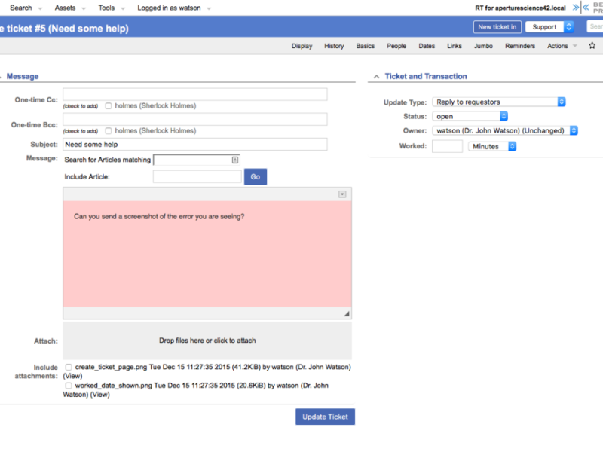Open the Status dropdown showing open
The image size is (603, 452).
(470, 116)
